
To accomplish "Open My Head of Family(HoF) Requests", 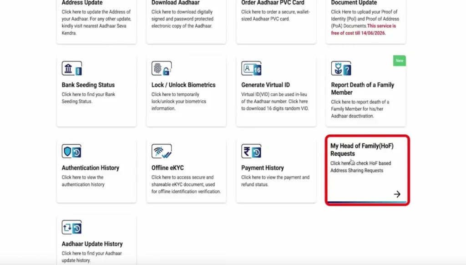I will pos(362,150).
